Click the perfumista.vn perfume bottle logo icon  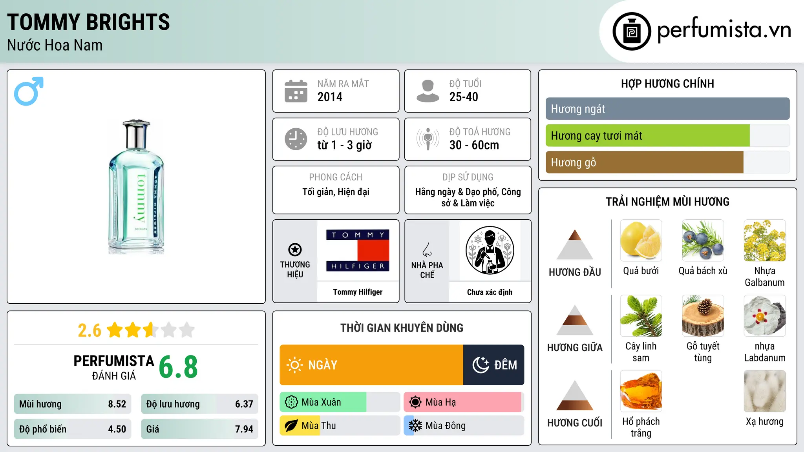click(632, 31)
